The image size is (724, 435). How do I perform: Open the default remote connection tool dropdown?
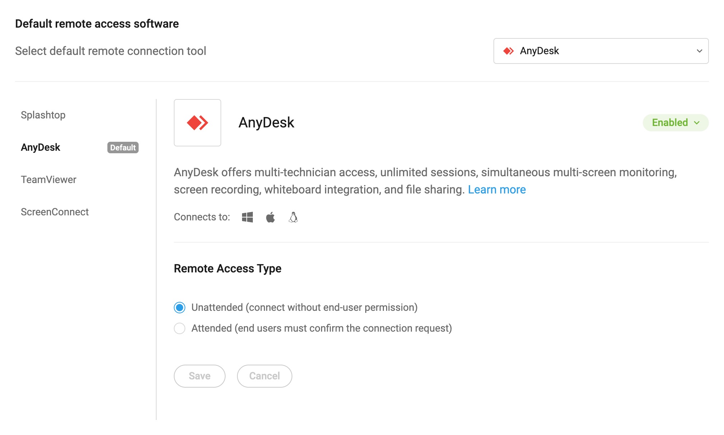(601, 51)
